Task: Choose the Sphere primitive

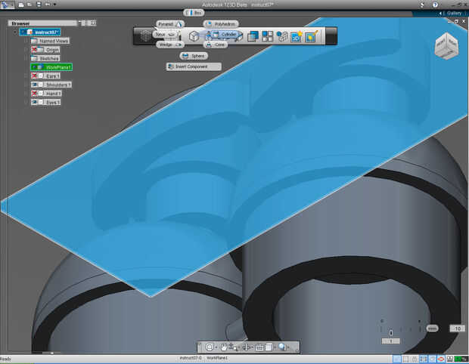Action: 194,56
